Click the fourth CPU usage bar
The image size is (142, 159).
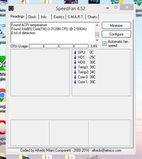click(81, 46)
